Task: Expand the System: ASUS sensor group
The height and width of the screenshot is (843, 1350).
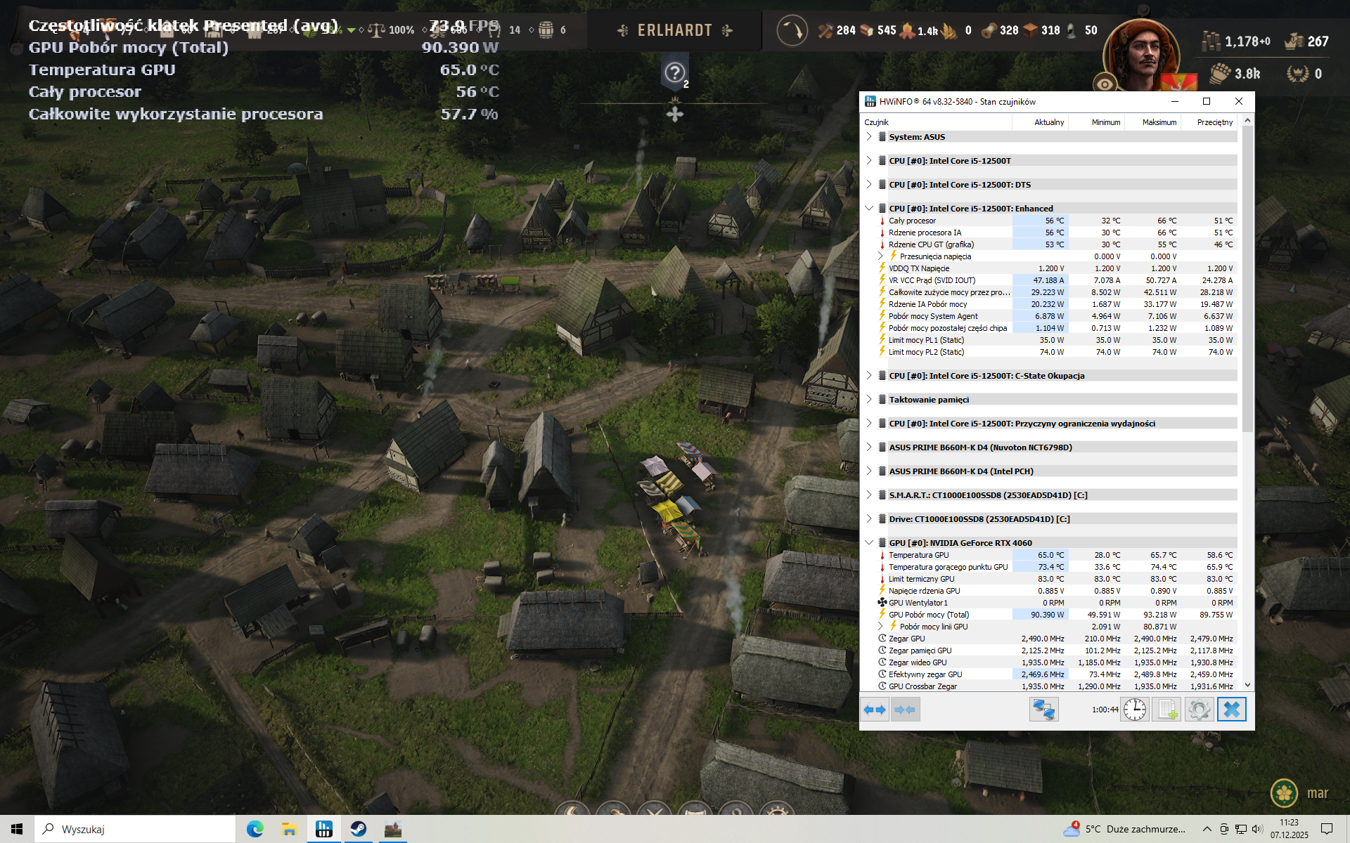Action: (869, 137)
